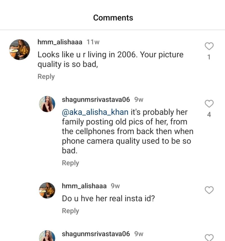Reply to the "picture quality is so bad" comment
The height and width of the screenshot is (241, 225).
click(46, 77)
